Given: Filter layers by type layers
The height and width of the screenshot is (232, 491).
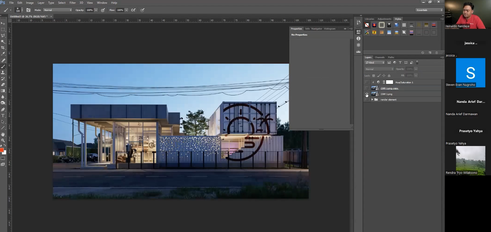Looking at the screenshot, I should tap(400, 63).
